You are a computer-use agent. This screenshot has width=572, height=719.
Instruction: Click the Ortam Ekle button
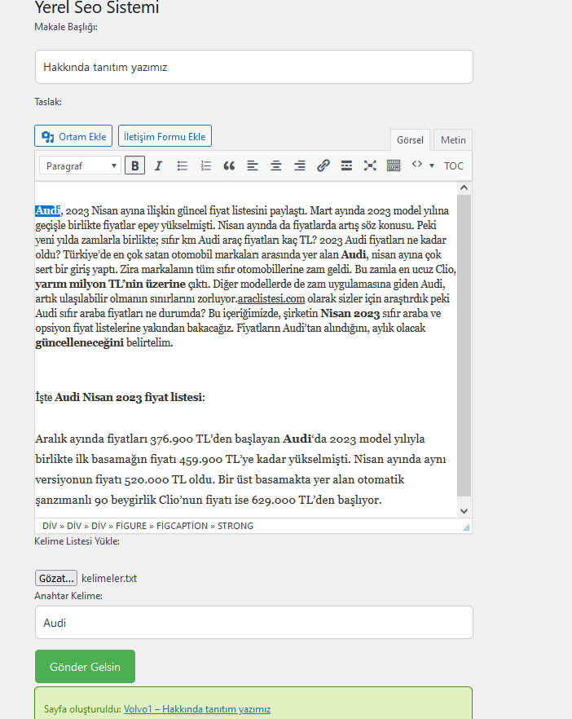pos(73,136)
